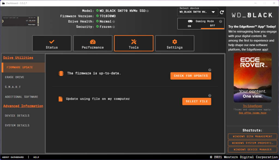
Task: Click help icon above Select File button
Action: pyautogui.click(x=210, y=96)
